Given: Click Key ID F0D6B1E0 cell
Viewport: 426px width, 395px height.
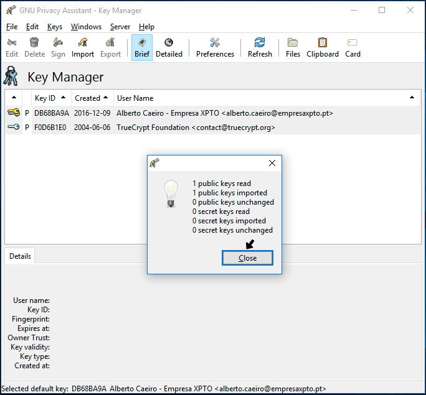Looking at the screenshot, I should 50,128.
